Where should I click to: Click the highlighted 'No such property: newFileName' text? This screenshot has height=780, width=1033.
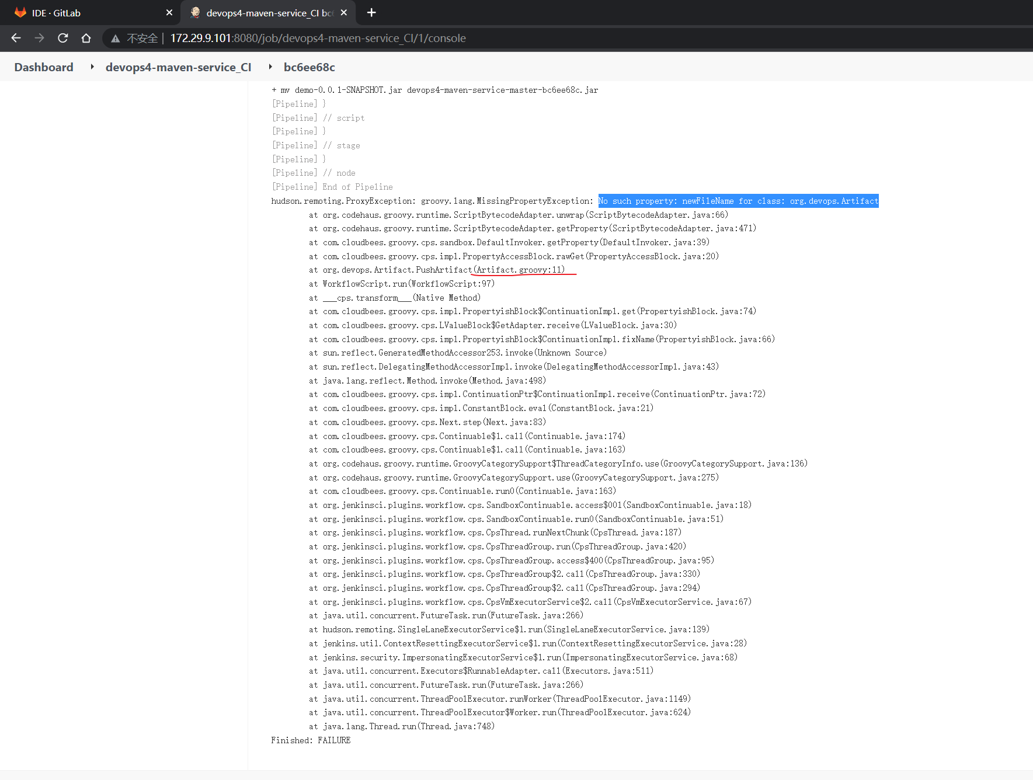[738, 201]
